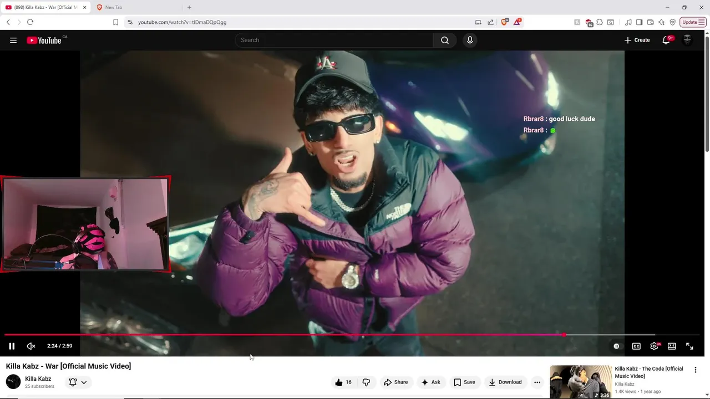Toggle closed captions in player
The height and width of the screenshot is (399, 710).
636,346
